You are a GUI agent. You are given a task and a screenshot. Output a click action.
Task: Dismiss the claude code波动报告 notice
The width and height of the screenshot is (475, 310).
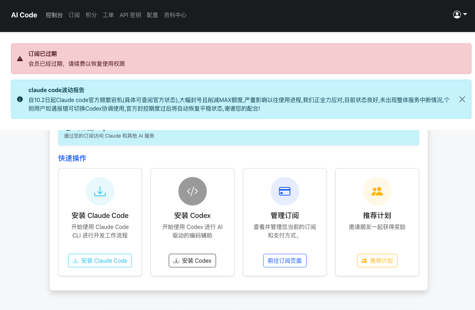tap(462, 99)
